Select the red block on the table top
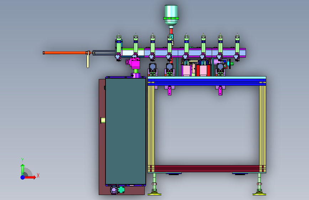Viewport: 309px width, 200px height. coord(204,71)
